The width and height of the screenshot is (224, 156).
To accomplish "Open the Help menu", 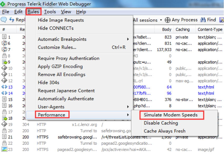I will click(81, 12).
